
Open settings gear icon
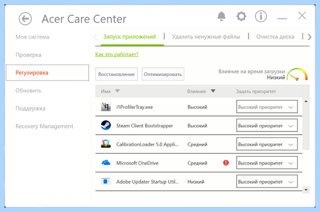pyautogui.click(x=241, y=17)
